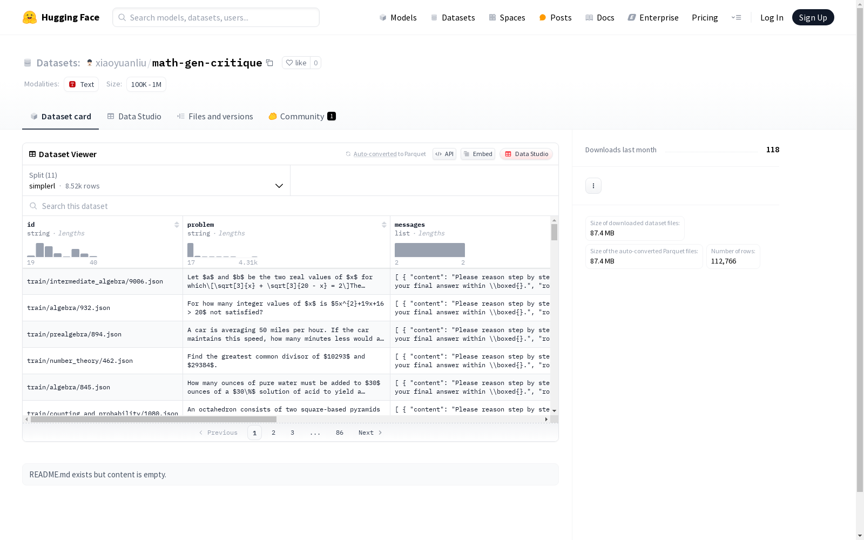Click the search magnifier in dataset search
The height and width of the screenshot is (540, 864).
pyautogui.click(x=33, y=206)
